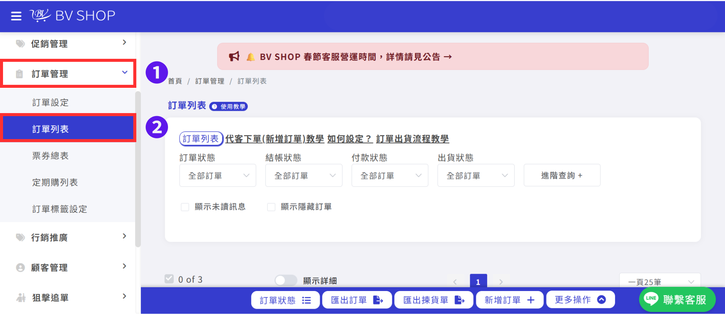This screenshot has width=725, height=314.
Task: Open the 出貨狀態 filter dropdown
Action: pyautogui.click(x=476, y=175)
